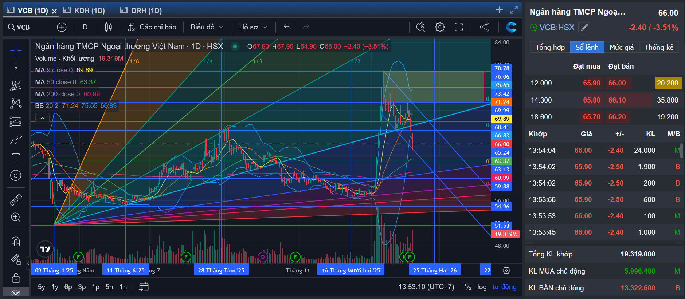
Task: Toggle the tự động auto scale
Action: pyautogui.click(x=505, y=287)
